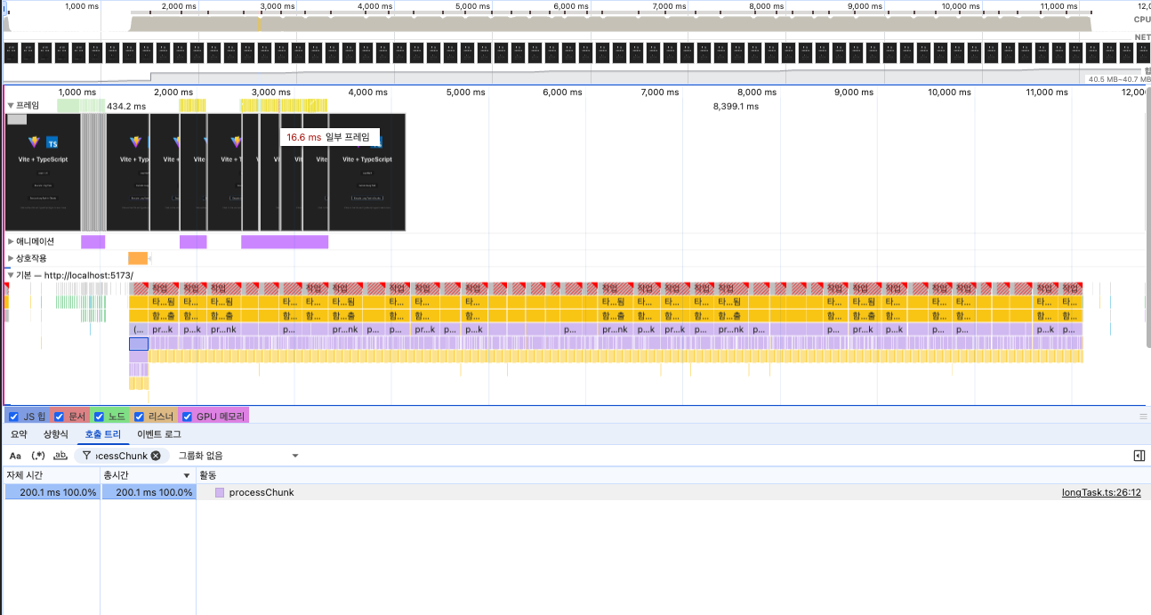
Task: Clear the processChunk filter with the x icon
Action: [x=156, y=456]
